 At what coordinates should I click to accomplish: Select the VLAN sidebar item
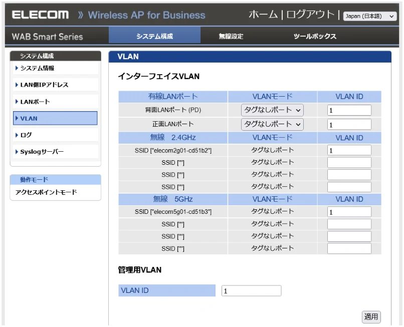pyautogui.click(x=56, y=118)
